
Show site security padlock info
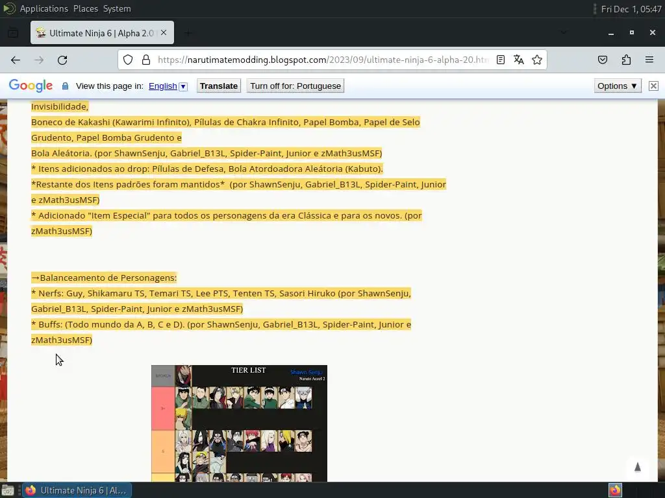(x=146, y=60)
